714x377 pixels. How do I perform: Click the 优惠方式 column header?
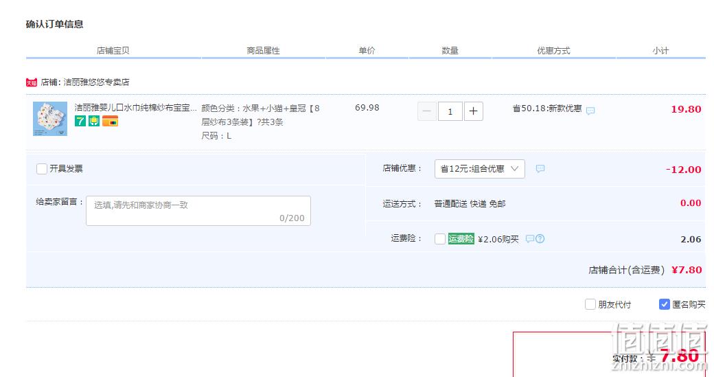pos(553,51)
